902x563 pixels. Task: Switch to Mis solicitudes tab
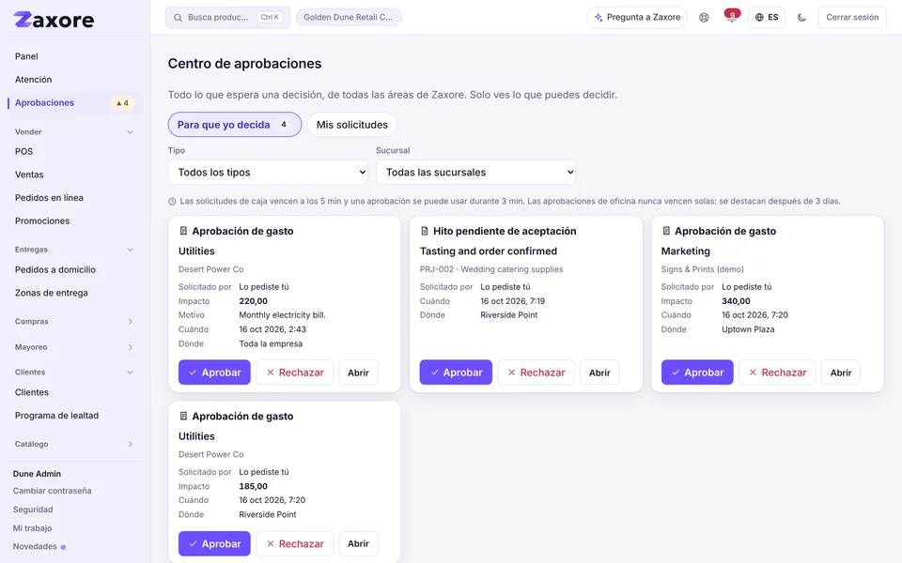point(352,125)
